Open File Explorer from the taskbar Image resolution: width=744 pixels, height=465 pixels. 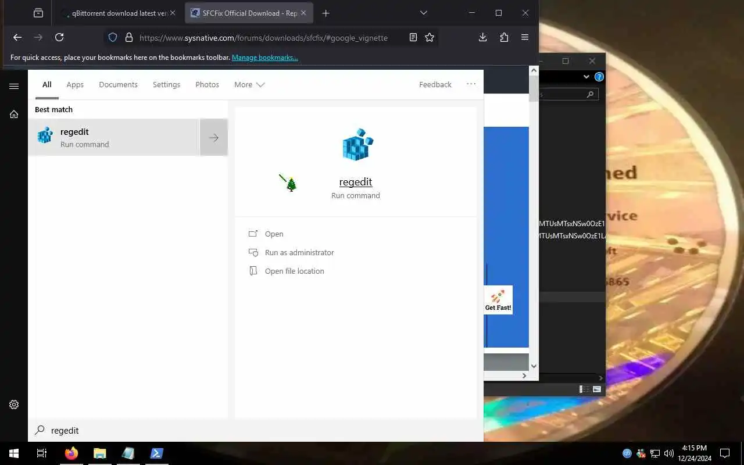(x=100, y=453)
